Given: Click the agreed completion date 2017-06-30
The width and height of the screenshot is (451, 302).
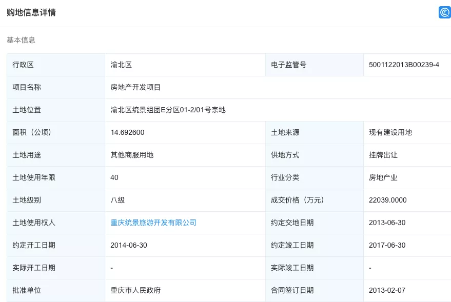Looking at the screenshot, I should point(387,245).
